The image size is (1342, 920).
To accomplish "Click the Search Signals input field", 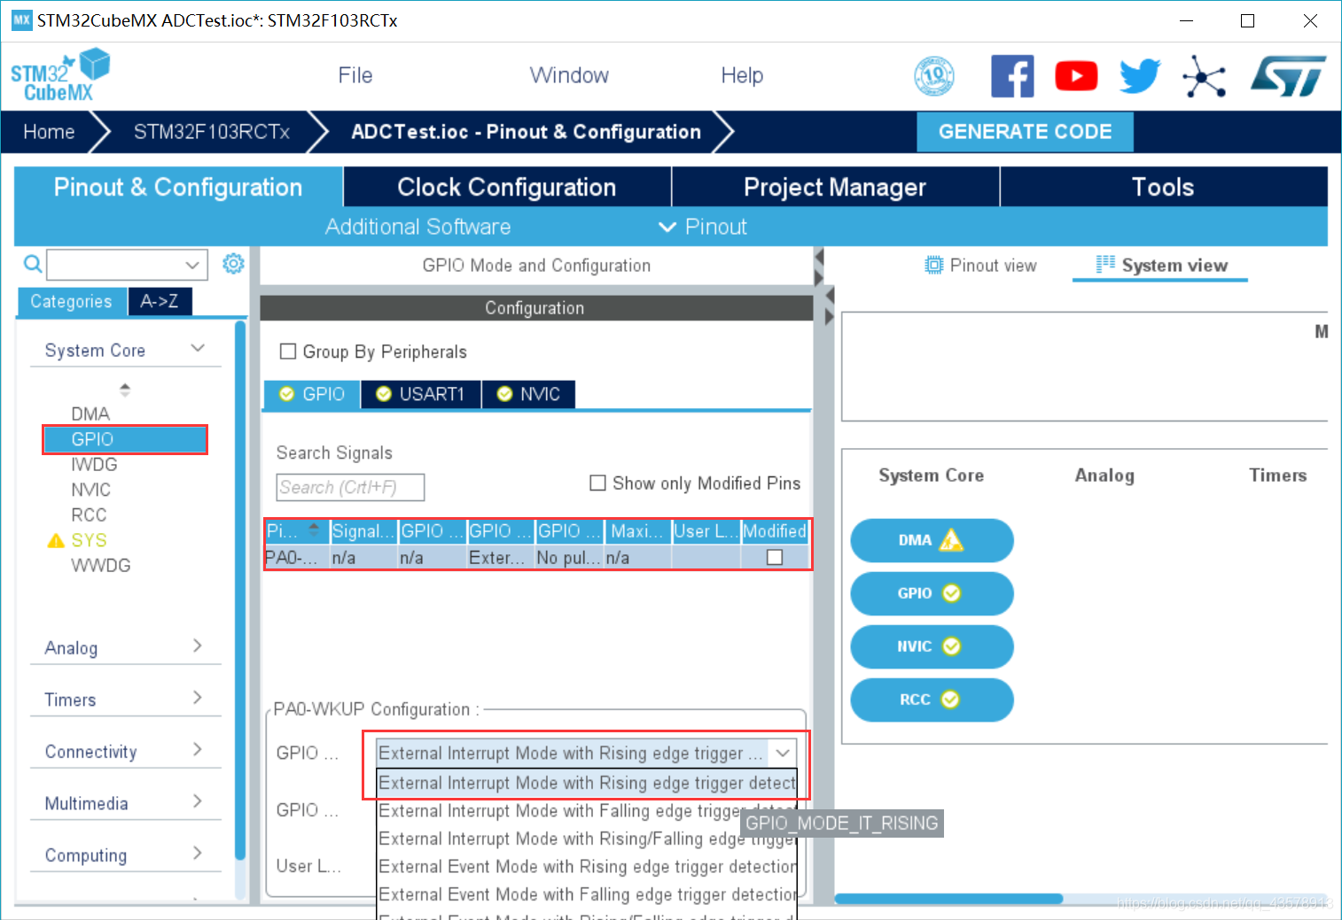I will [x=350, y=487].
